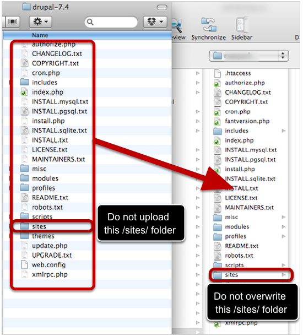
Task: Click the Finder search field
Action: click(111, 22)
